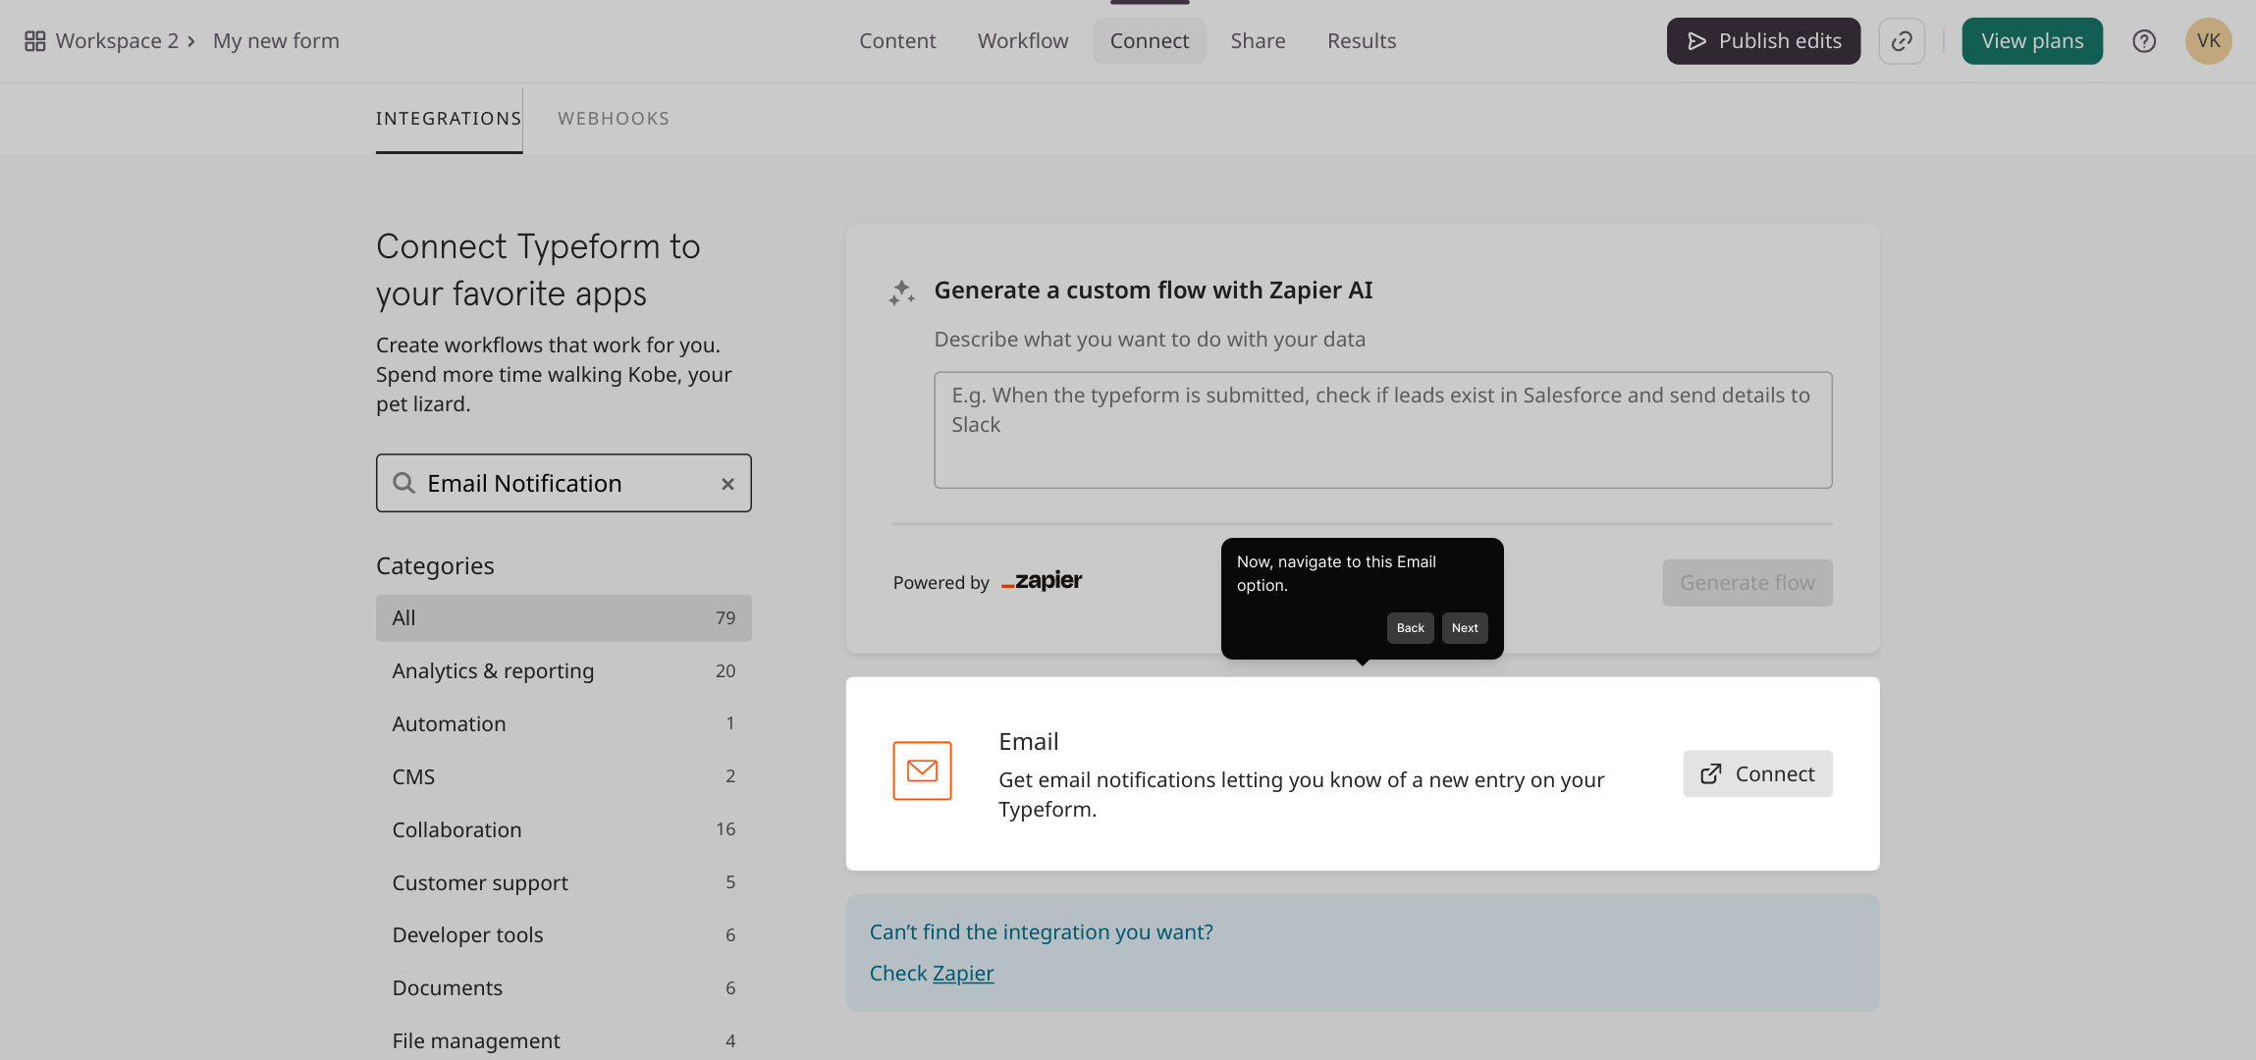Click Connect for the Email integration

click(x=1757, y=774)
